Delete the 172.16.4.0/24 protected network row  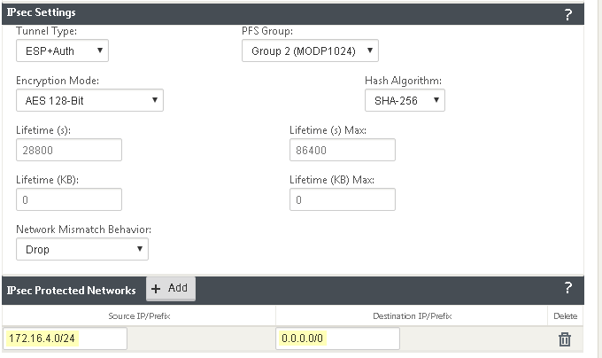point(564,339)
